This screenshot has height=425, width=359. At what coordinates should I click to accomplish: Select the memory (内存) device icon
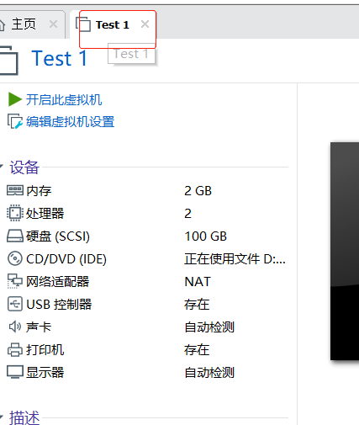pyautogui.click(x=15, y=190)
